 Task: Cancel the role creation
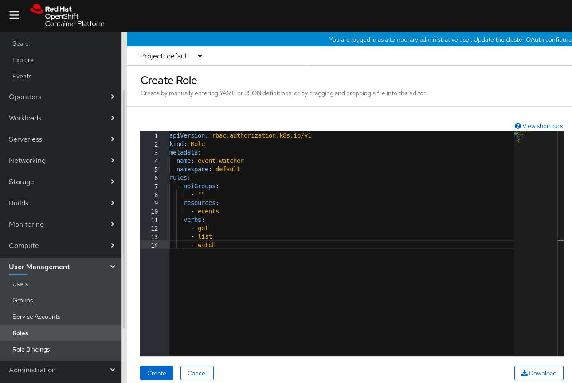[197, 373]
